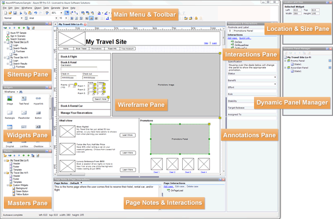Open the tab list dropdown arrow
The width and height of the screenshot is (333, 219).
55,24
